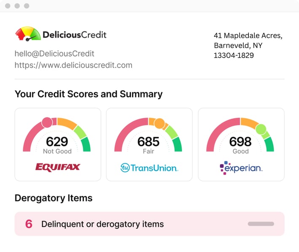Open the hello@DeliciousCredit email link
Screen dimensions: 299x252
(x=54, y=54)
